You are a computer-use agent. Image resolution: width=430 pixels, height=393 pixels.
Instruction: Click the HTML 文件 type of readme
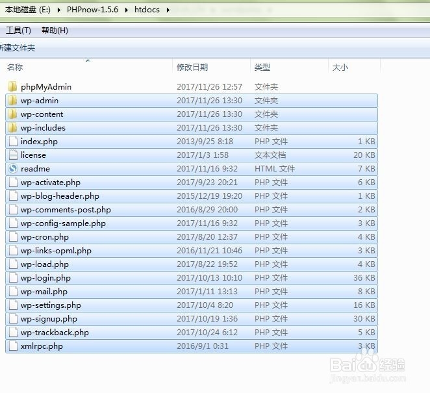[x=275, y=169]
